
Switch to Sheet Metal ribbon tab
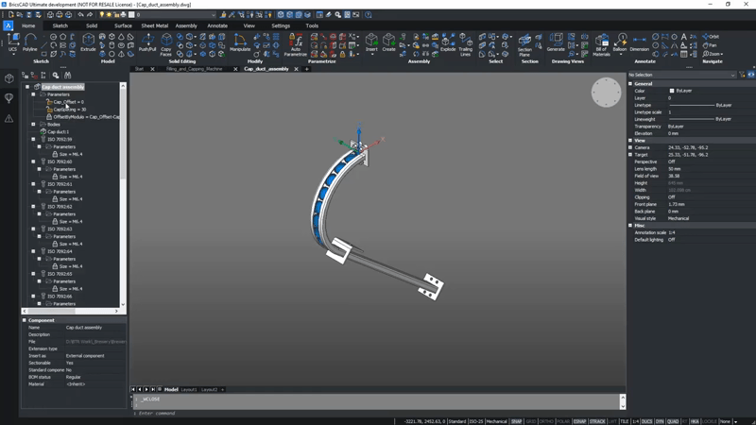pos(155,26)
